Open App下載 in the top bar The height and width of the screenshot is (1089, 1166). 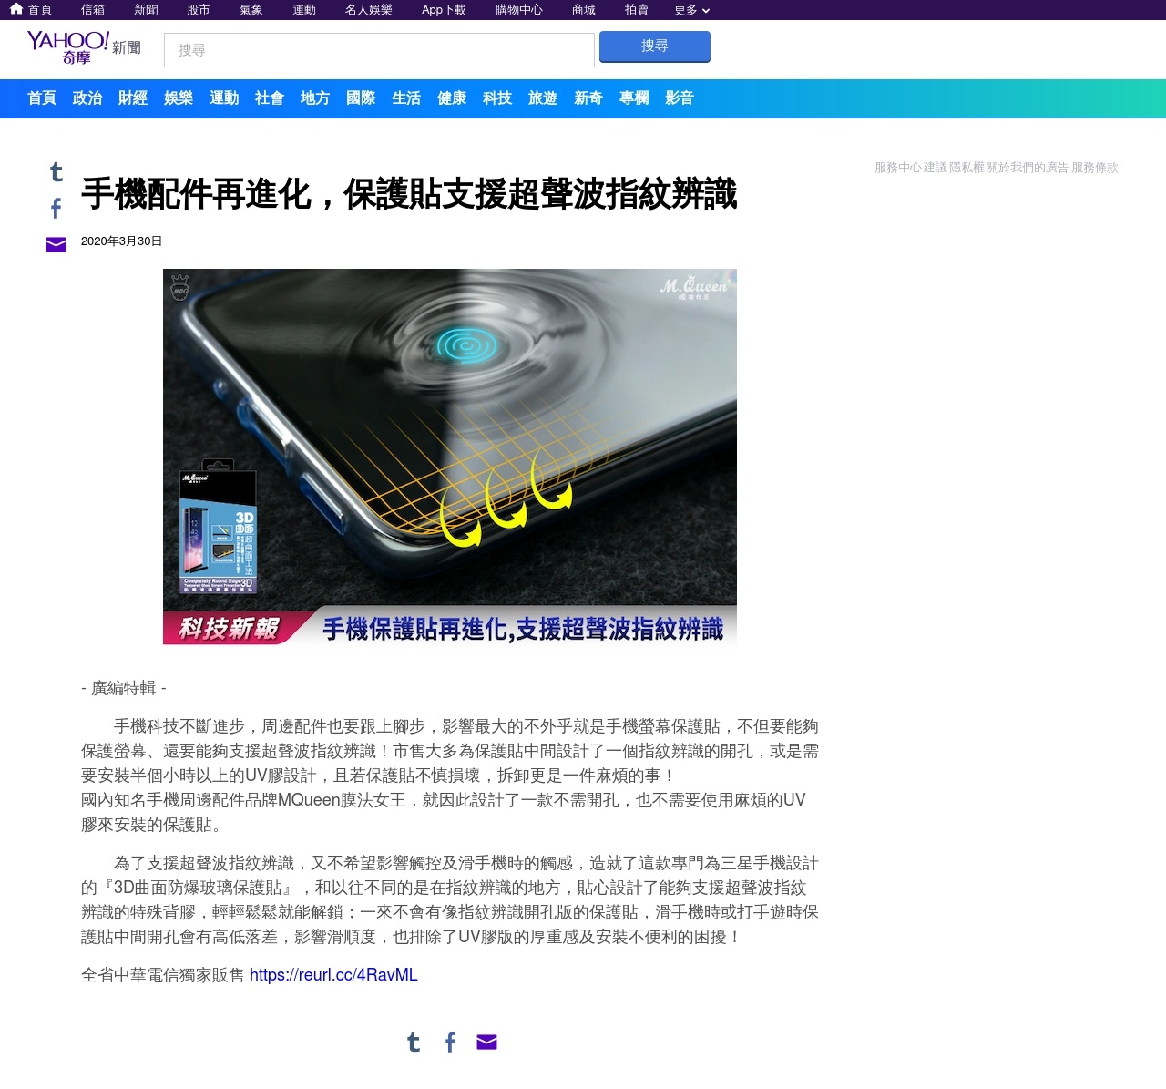(x=444, y=10)
